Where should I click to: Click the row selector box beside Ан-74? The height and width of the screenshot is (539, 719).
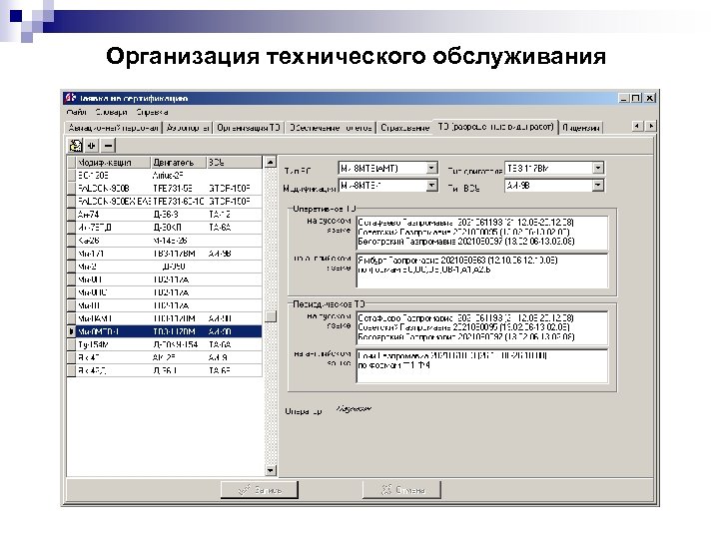pos(71,215)
